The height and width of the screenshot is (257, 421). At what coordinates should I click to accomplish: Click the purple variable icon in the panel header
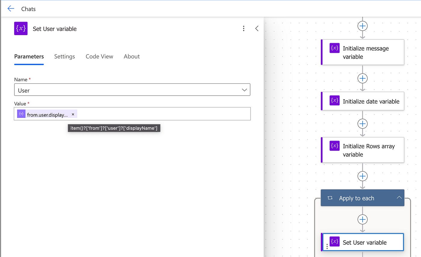point(21,28)
